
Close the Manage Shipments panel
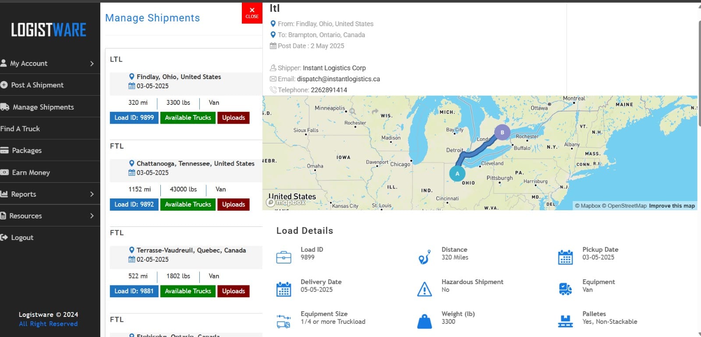click(x=252, y=13)
